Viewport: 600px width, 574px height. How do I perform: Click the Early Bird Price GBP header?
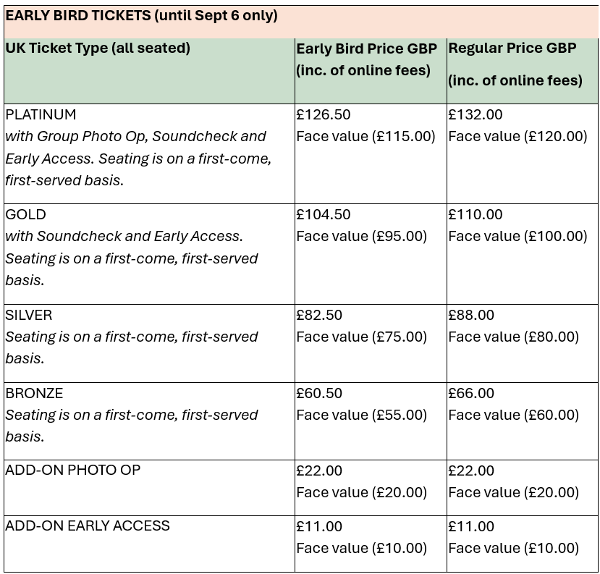pyautogui.click(x=366, y=59)
